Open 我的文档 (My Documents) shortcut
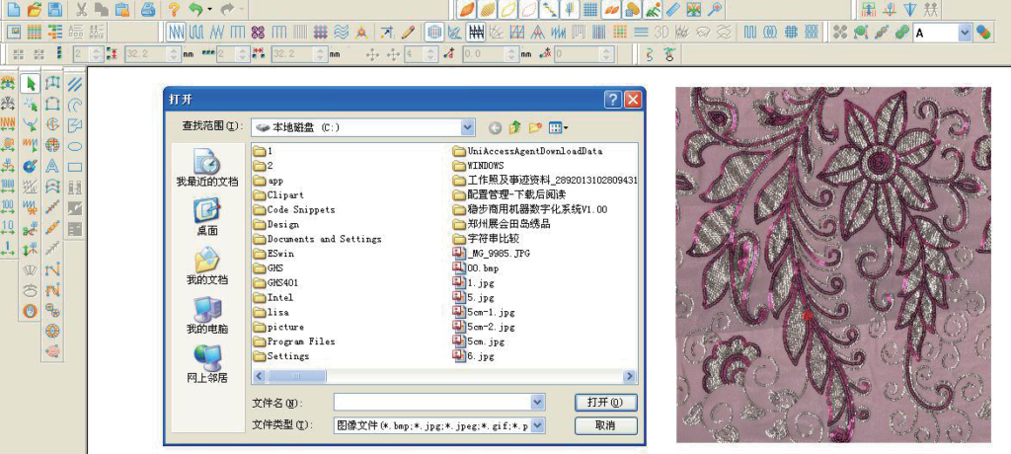 [207, 265]
